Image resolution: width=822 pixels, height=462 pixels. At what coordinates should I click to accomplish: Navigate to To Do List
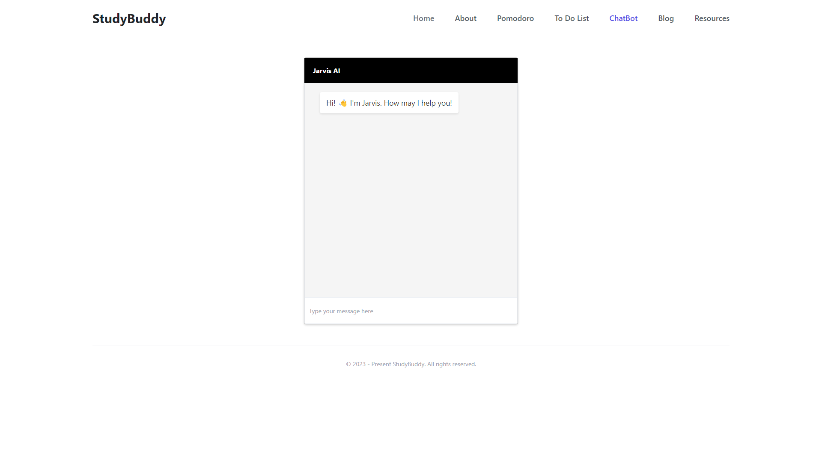572,18
